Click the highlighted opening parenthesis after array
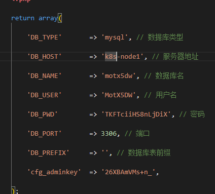The height and width of the screenshot is (194, 215). point(60,18)
